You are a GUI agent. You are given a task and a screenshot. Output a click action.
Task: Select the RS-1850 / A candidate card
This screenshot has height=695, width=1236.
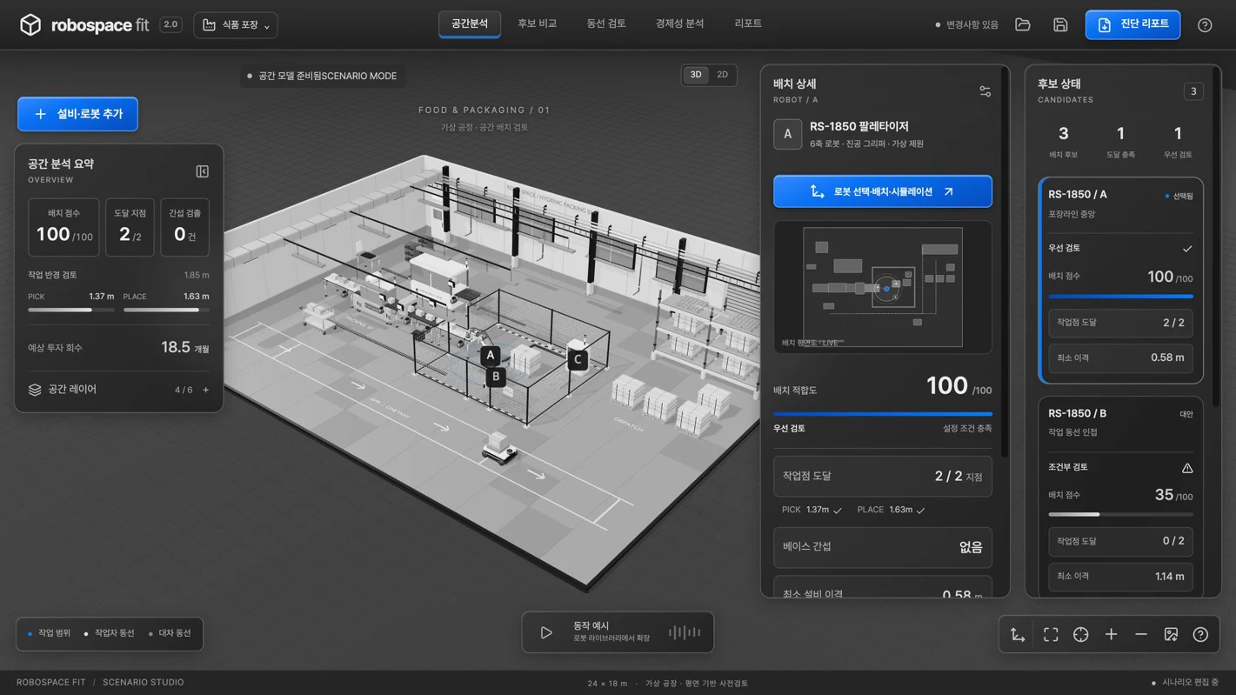click(1121, 281)
